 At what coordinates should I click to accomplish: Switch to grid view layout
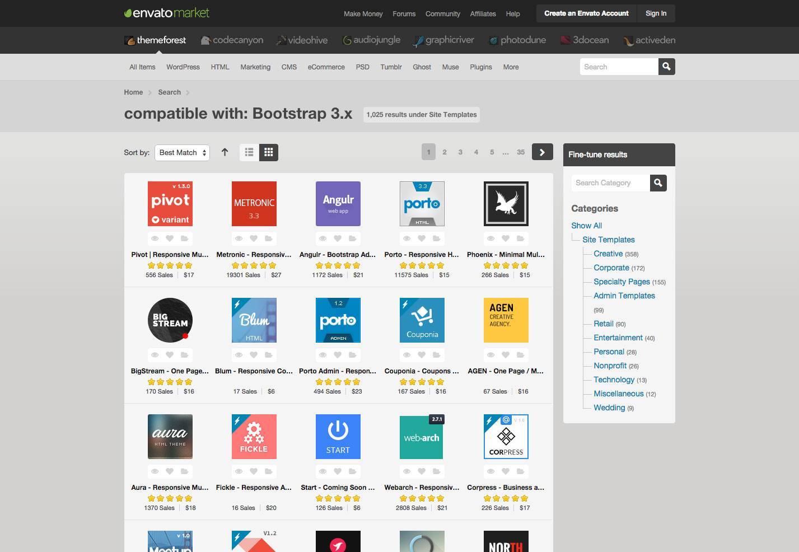[269, 152]
